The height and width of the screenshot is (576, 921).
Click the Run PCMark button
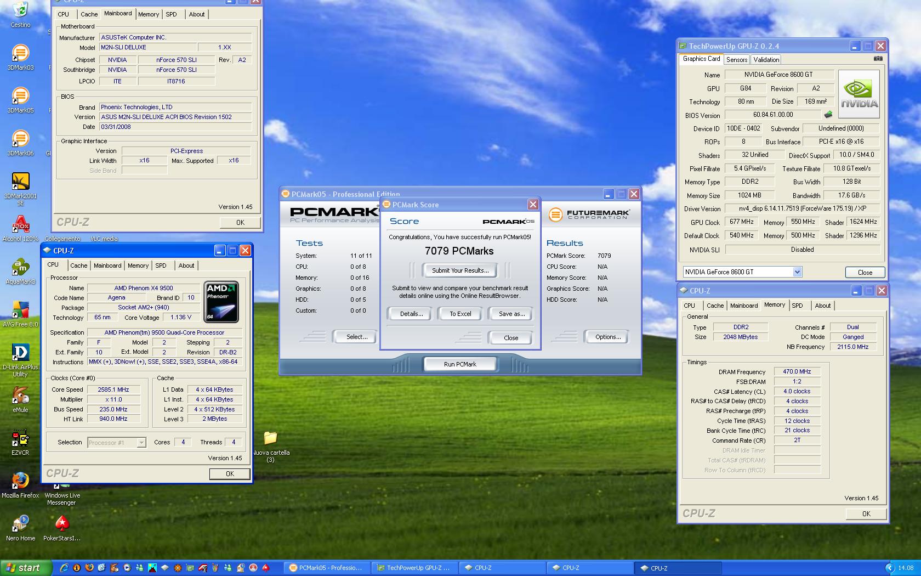[x=460, y=364]
